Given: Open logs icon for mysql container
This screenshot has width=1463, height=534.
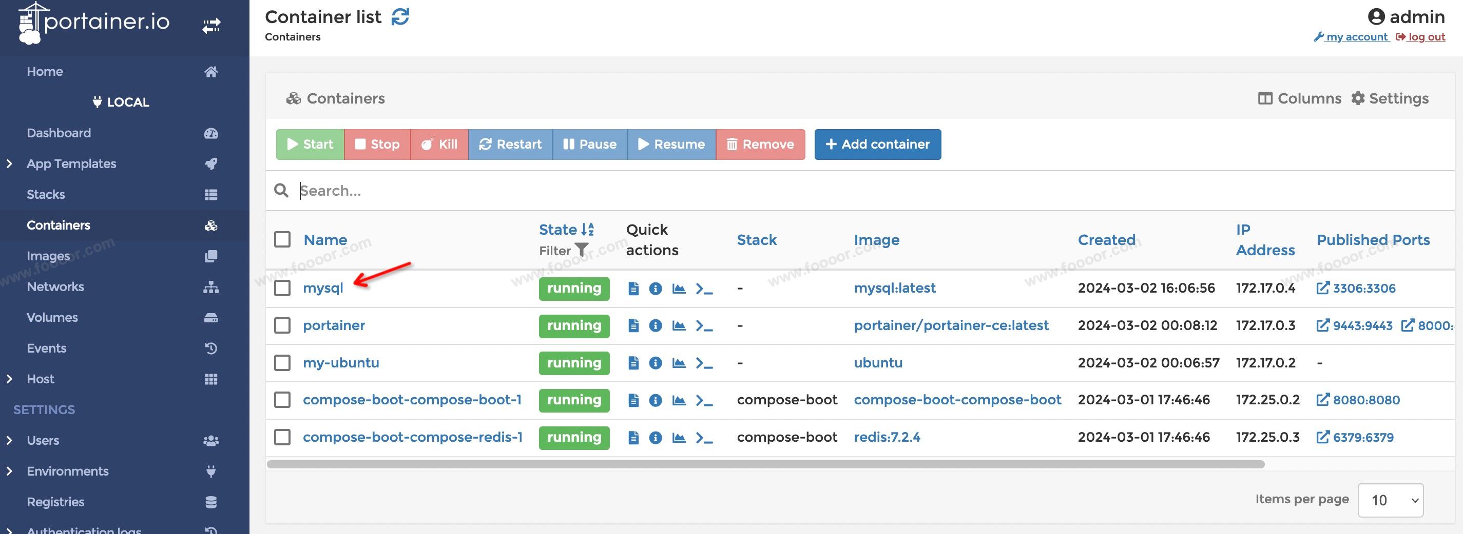Looking at the screenshot, I should coord(633,289).
